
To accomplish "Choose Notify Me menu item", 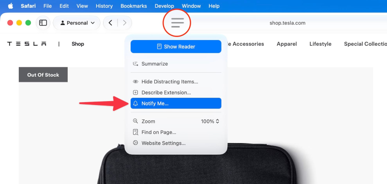I will [176, 104].
